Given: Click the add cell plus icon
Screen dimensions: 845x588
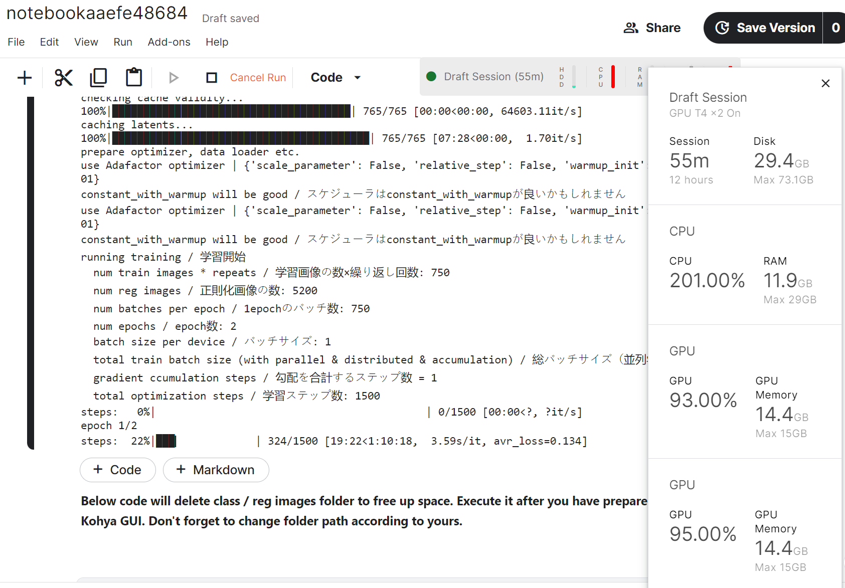Looking at the screenshot, I should [x=24, y=77].
